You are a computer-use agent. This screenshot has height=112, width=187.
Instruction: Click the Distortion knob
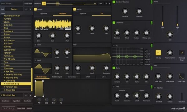pyautogui.click(x=139, y=11)
